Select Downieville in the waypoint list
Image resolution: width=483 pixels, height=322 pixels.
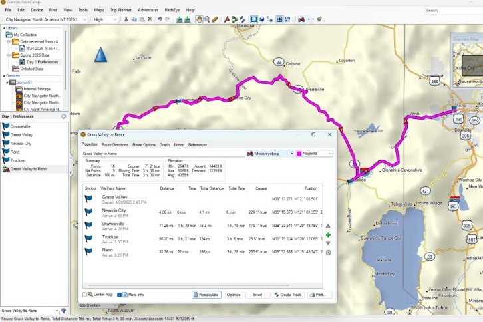click(21, 126)
